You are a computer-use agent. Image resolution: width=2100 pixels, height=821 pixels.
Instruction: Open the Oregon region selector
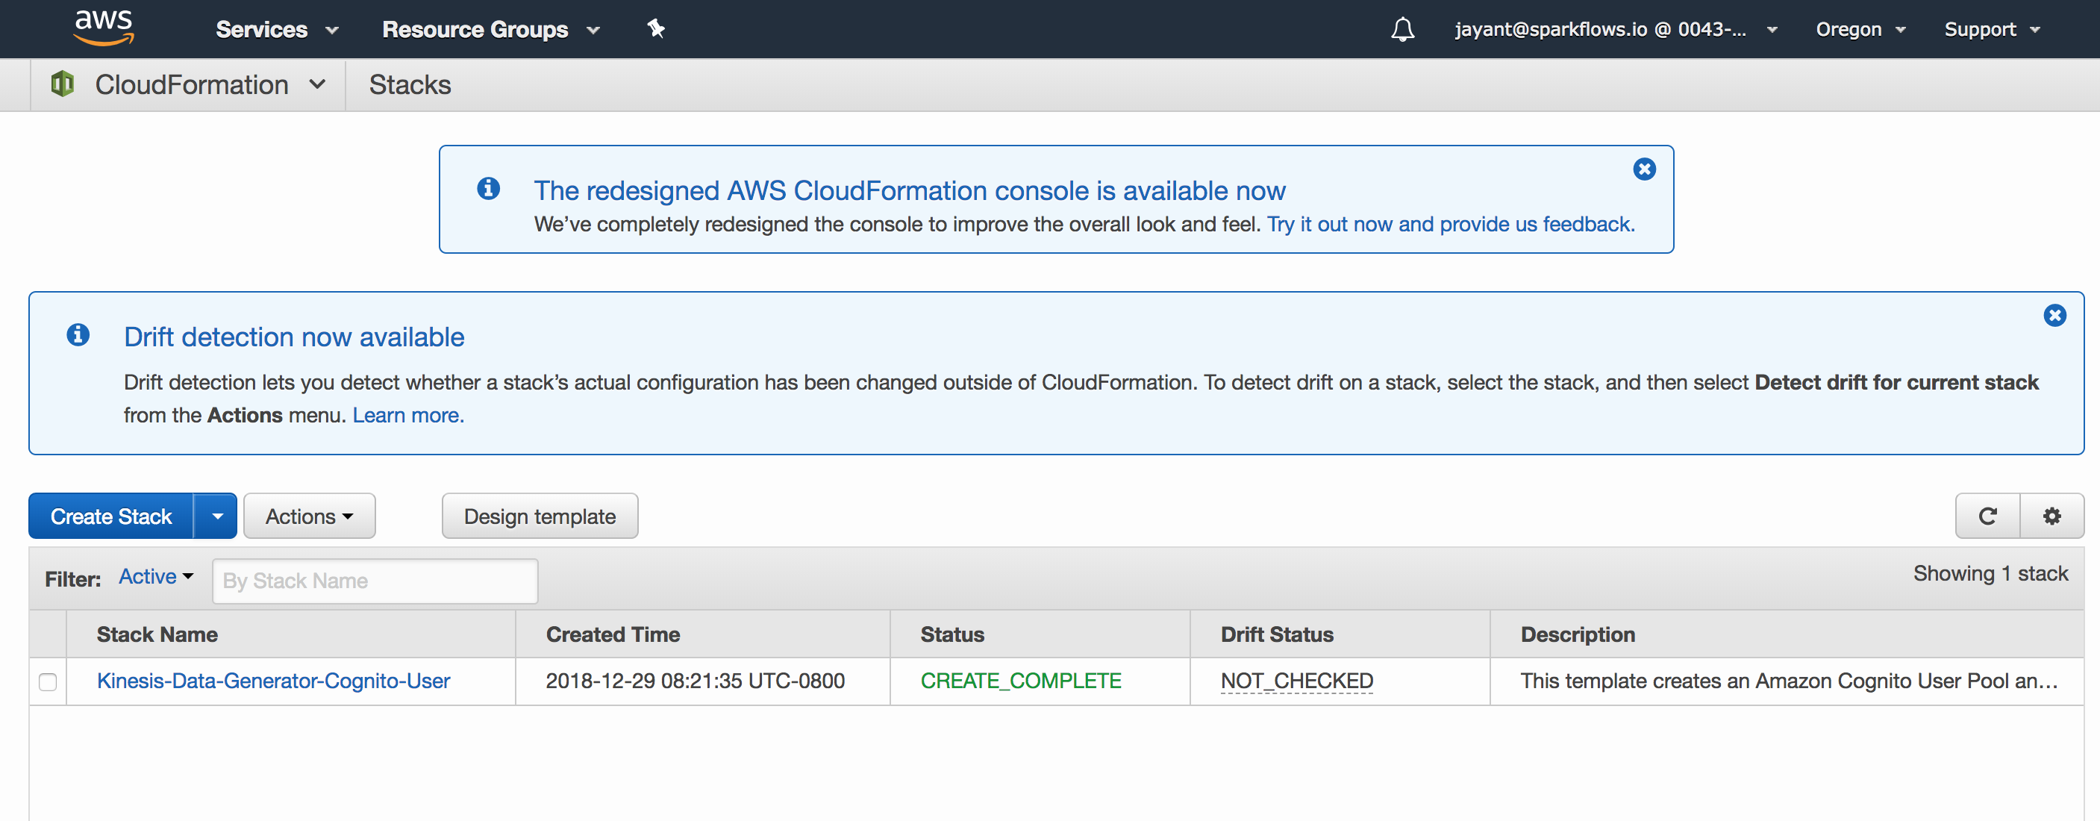1860,29
